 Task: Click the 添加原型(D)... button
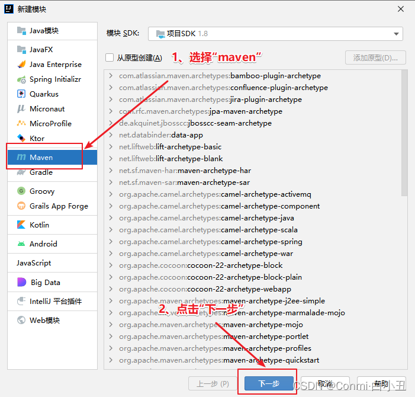click(x=375, y=57)
